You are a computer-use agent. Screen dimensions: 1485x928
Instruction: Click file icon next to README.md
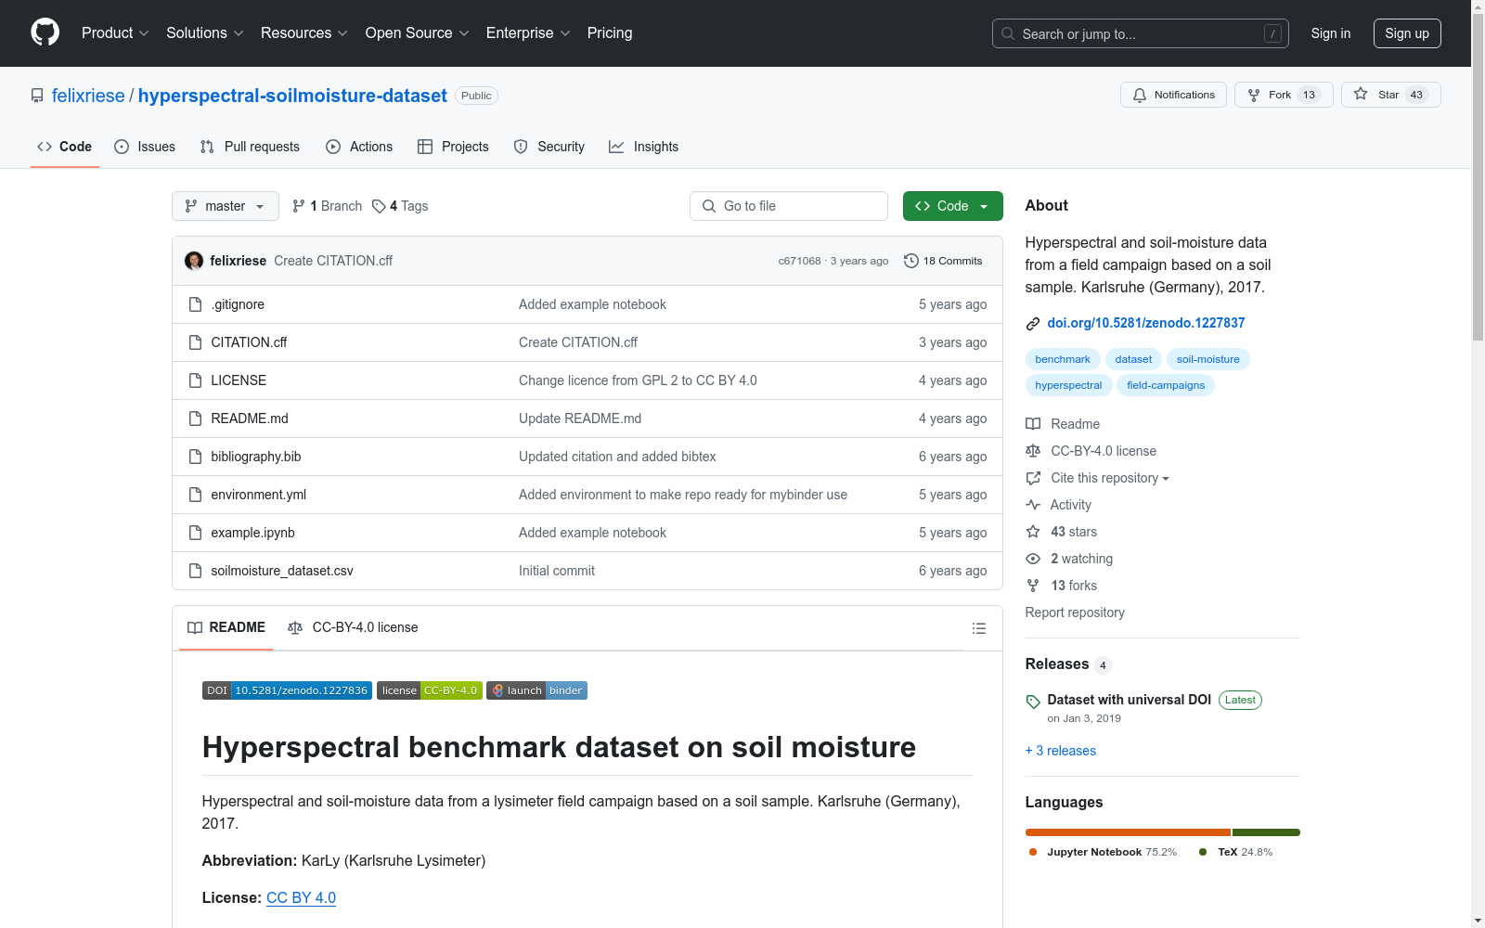click(195, 419)
